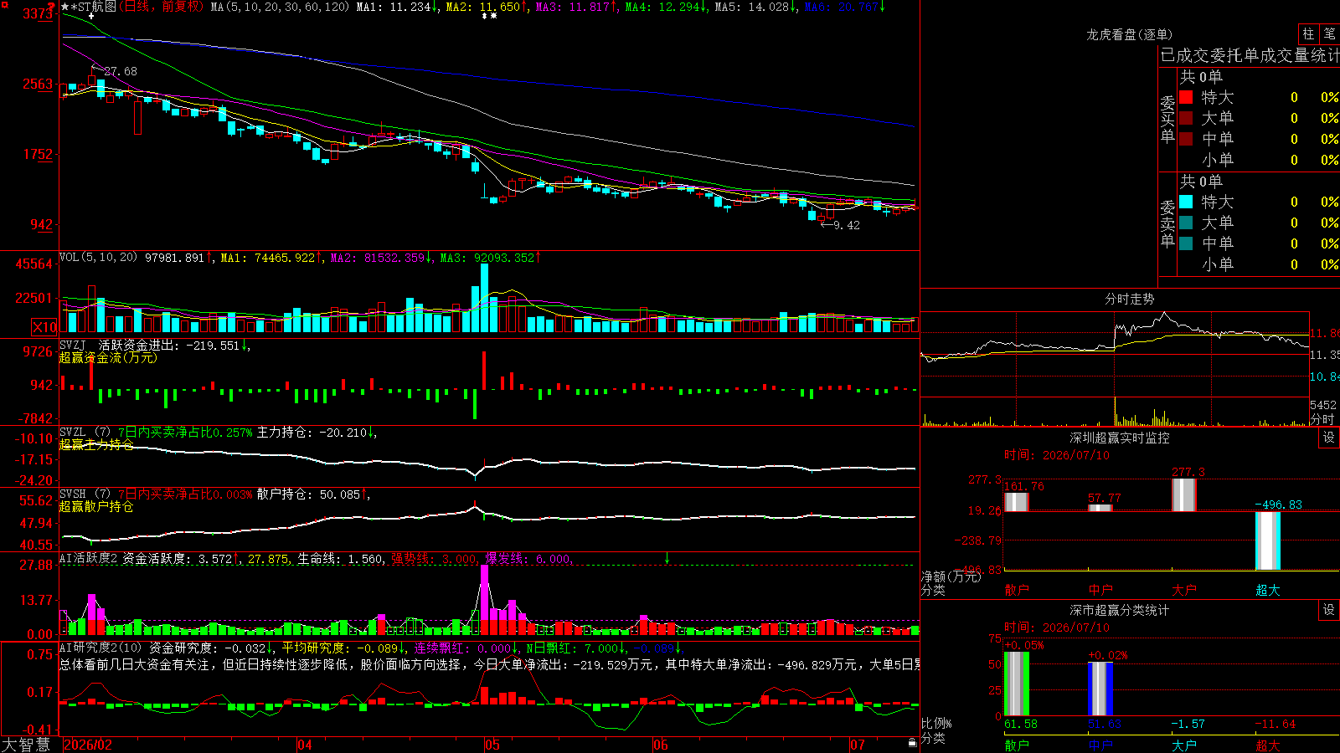Click the MA3: 11.817 value
The height and width of the screenshot is (753, 1340).
[x=573, y=7]
